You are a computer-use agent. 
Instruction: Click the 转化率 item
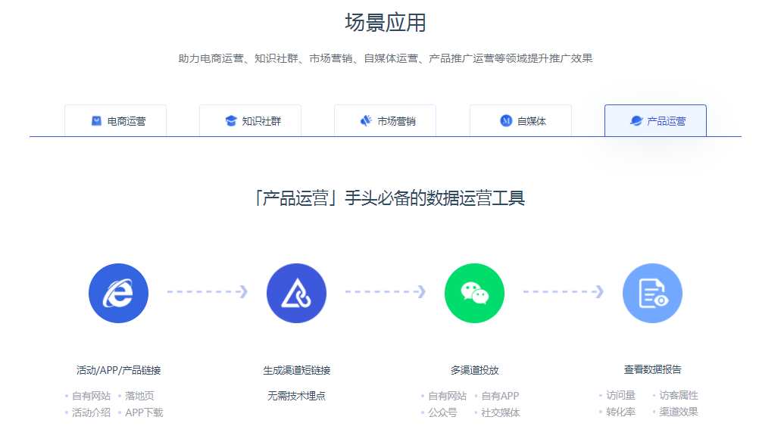click(x=620, y=412)
